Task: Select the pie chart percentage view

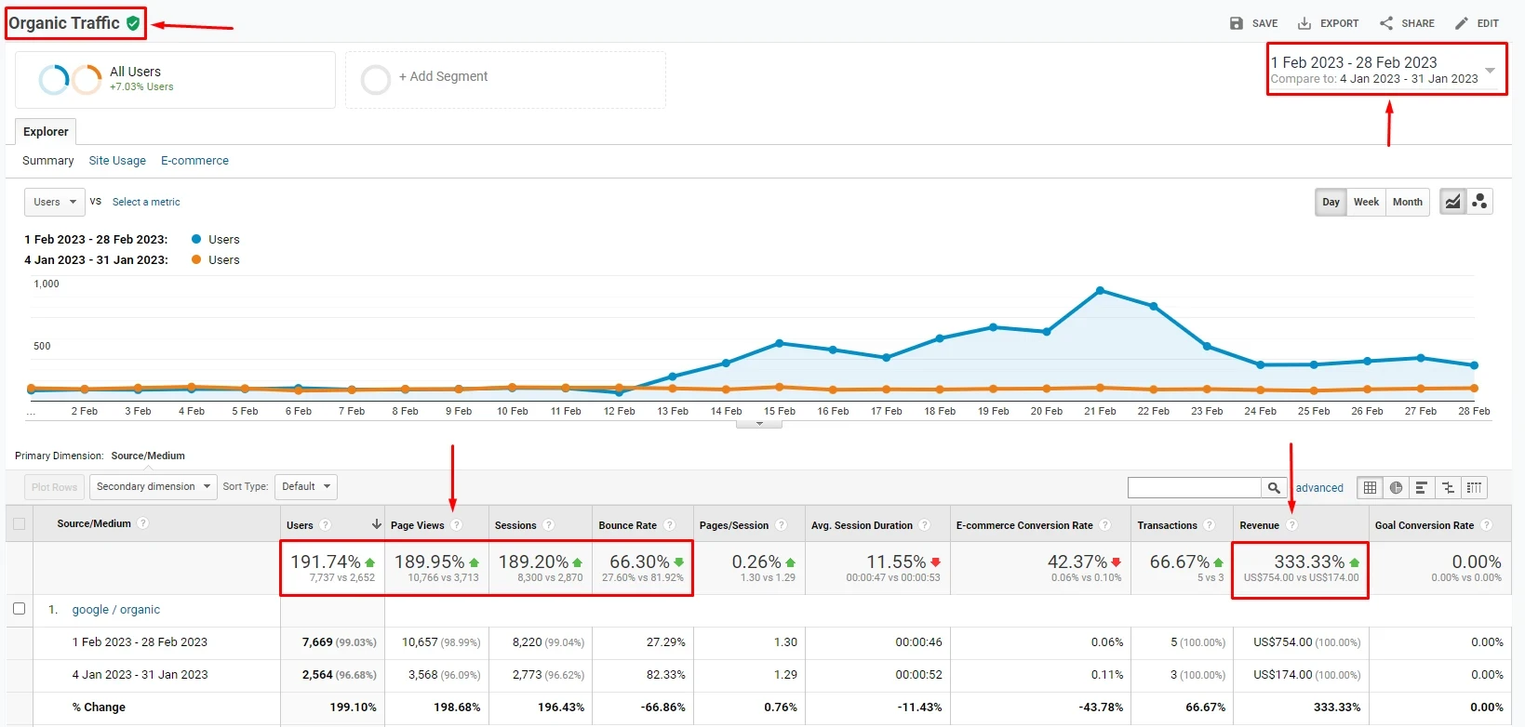Action: (x=1396, y=487)
